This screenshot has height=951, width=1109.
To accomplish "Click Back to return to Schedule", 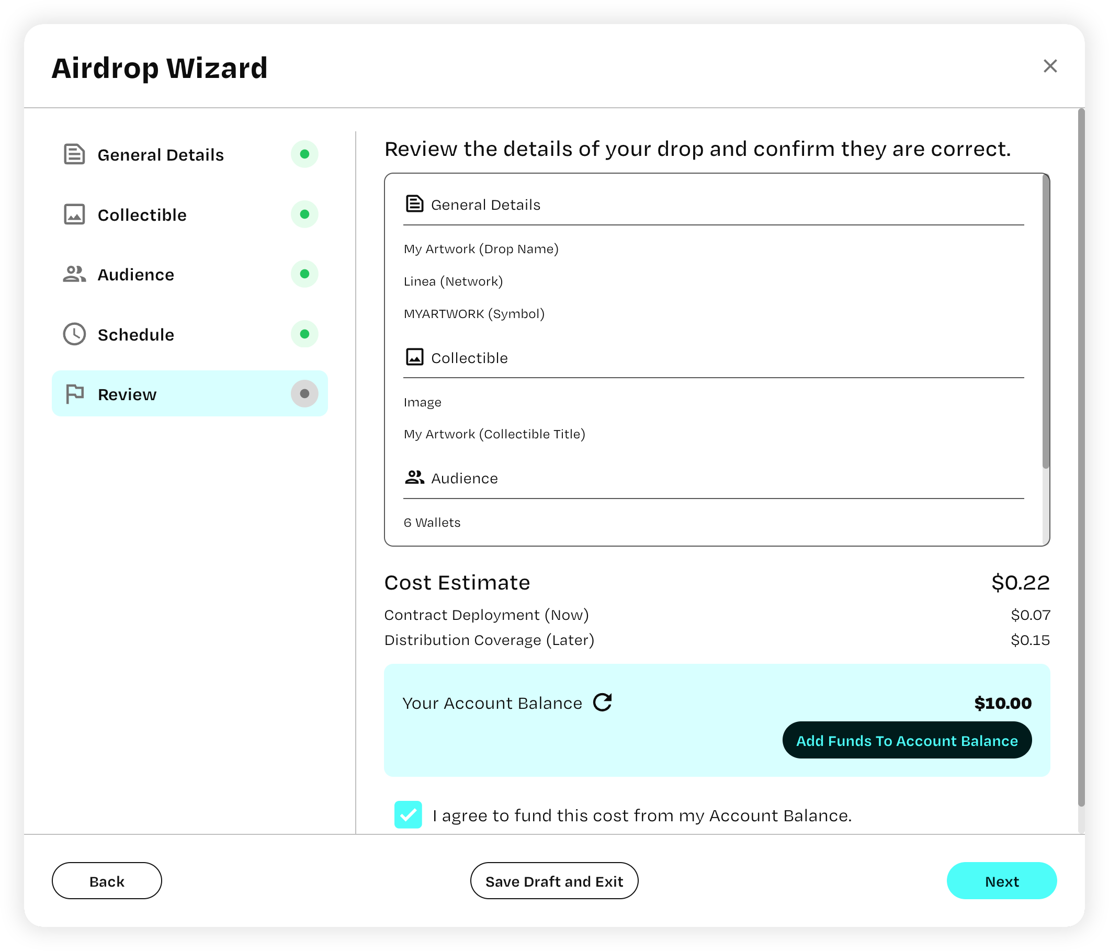I will coord(107,881).
